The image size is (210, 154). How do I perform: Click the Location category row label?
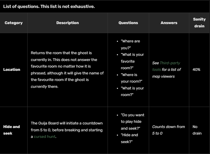tap(12, 69)
